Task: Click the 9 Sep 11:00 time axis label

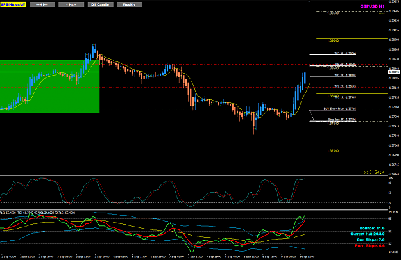Action: [x=307, y=257]
